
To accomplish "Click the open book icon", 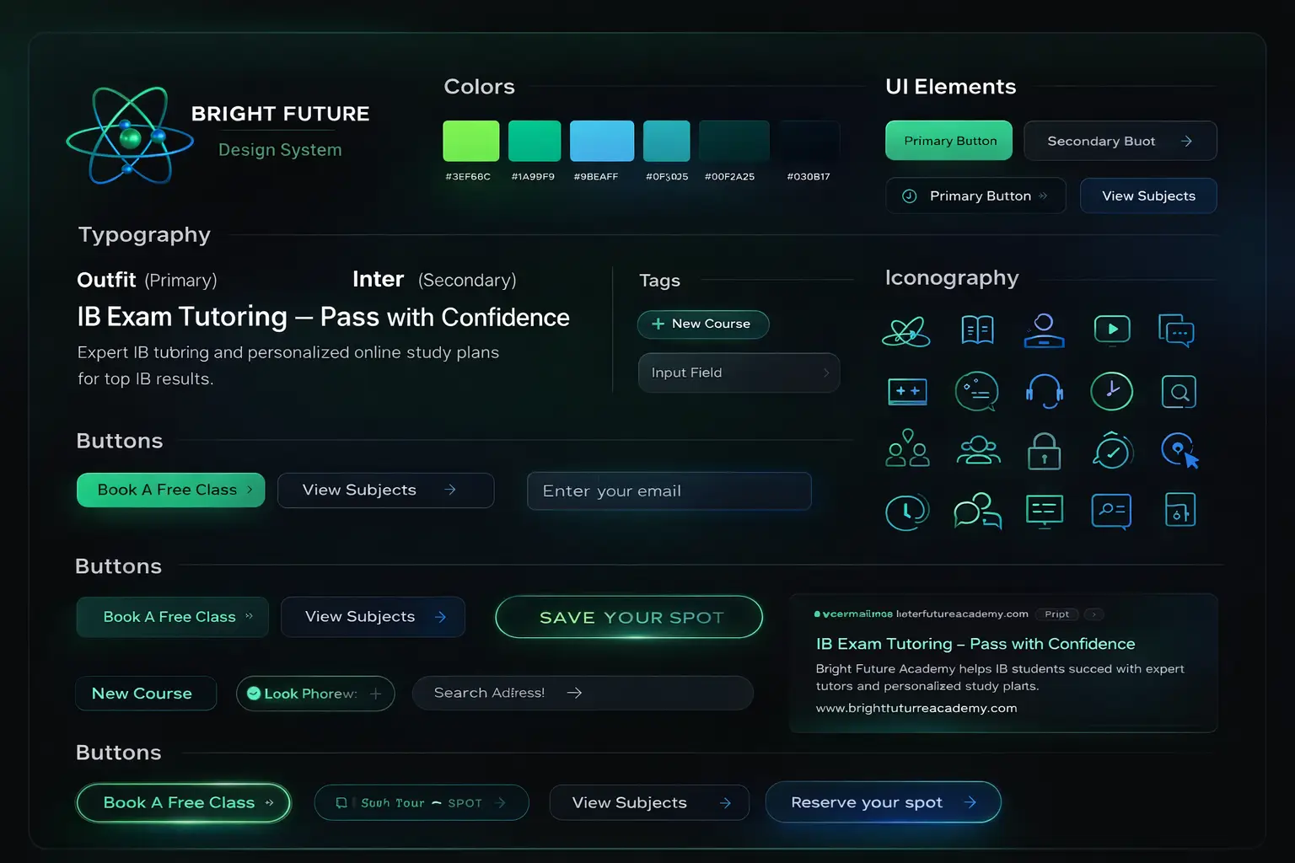I will point(977,330).
